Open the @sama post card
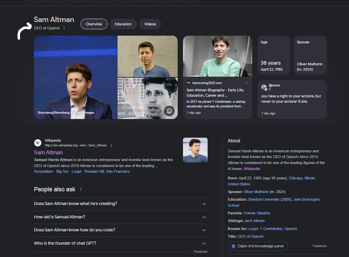The image size is (349, 257). point(292,99)
